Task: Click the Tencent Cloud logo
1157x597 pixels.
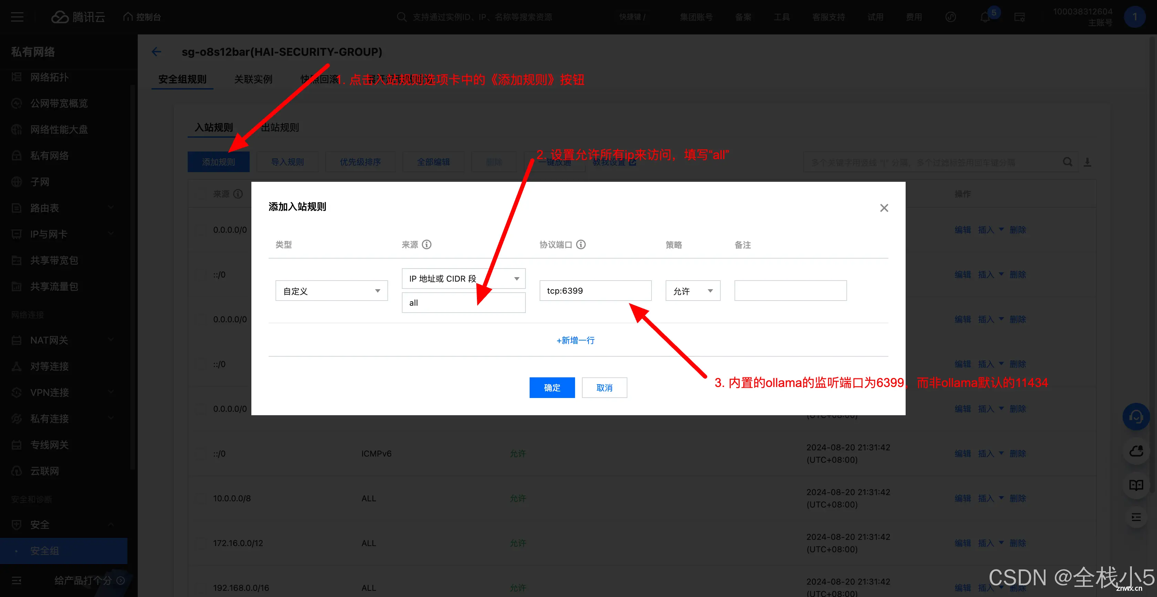Action: pos(78,17)
